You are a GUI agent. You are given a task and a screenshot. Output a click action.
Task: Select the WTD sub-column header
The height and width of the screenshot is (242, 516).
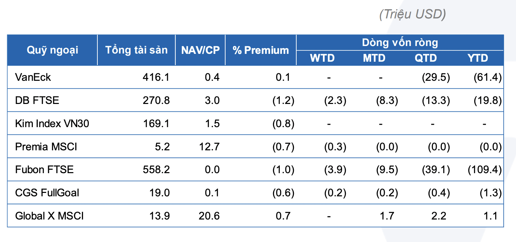pyautogui.click(x=322, y=58)
